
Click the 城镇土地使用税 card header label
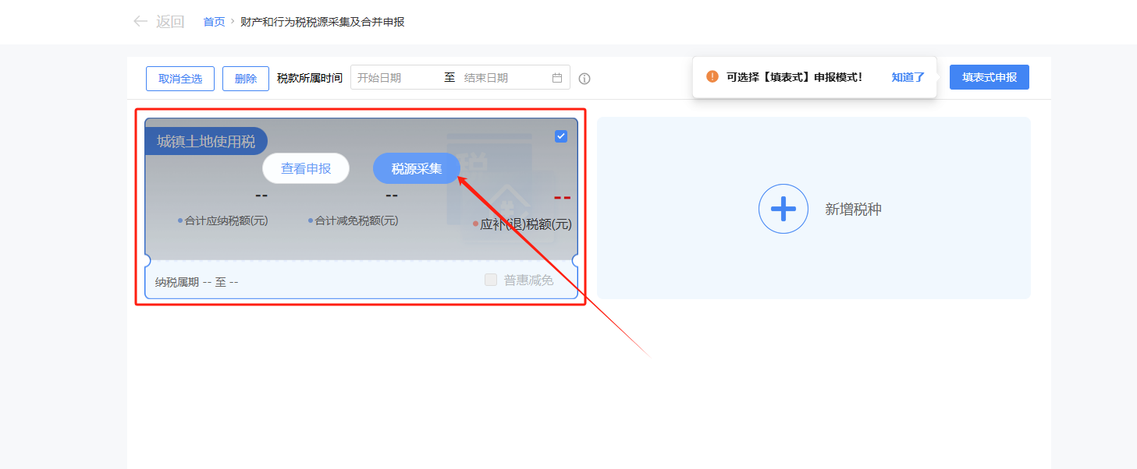pos(206,140)
